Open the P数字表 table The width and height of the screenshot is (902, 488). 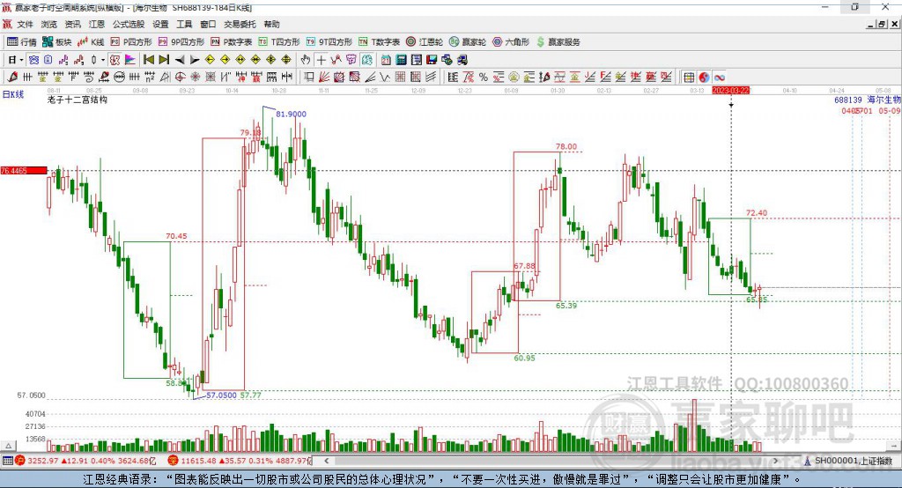click(x=232, y=42)
